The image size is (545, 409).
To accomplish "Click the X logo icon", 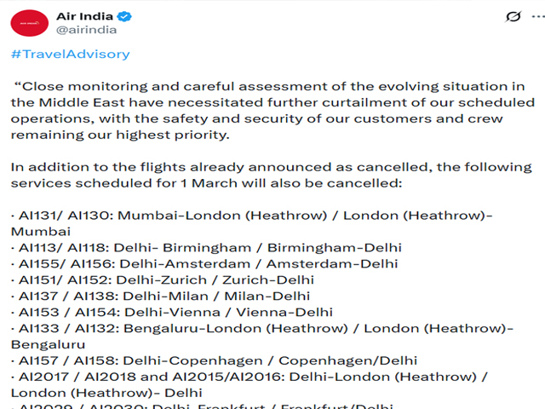I will click(514, 16).
